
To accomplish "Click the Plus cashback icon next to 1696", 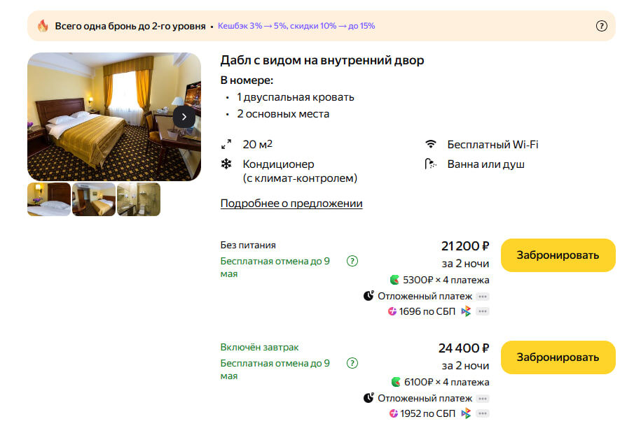I will [x=392, y=311].
